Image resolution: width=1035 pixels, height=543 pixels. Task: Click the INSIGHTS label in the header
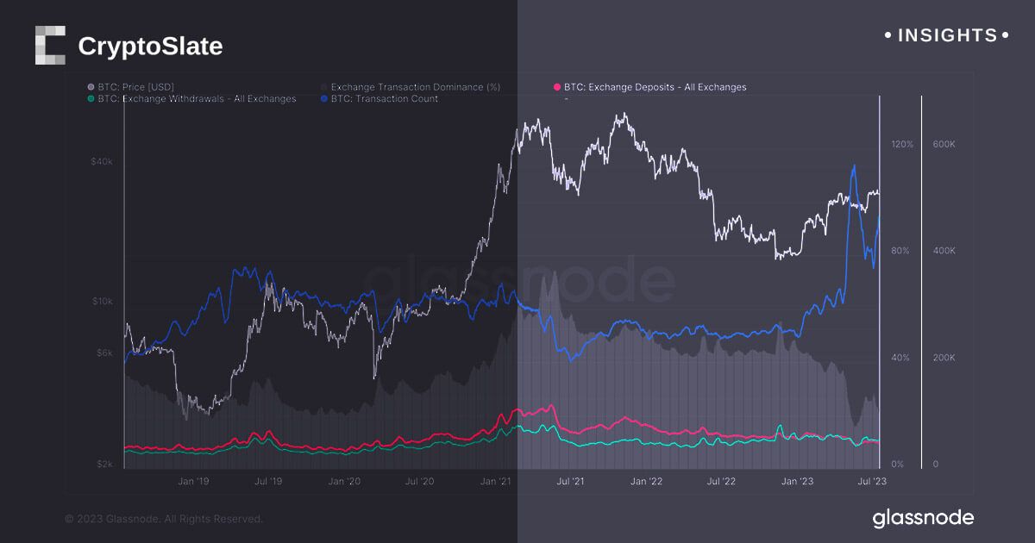(x=947, y=35)
